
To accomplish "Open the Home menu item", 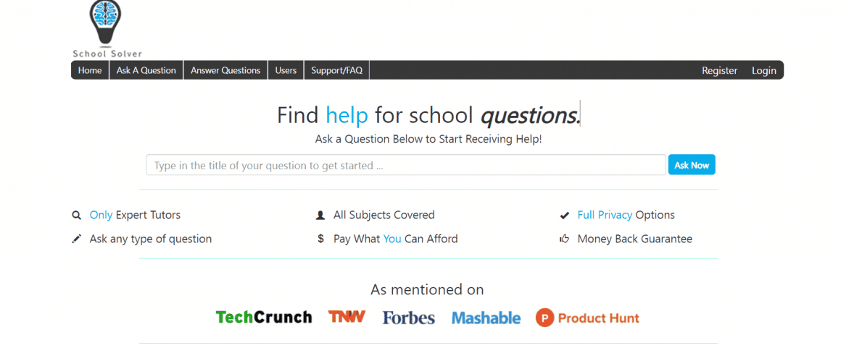I will (x=90, y=70).
